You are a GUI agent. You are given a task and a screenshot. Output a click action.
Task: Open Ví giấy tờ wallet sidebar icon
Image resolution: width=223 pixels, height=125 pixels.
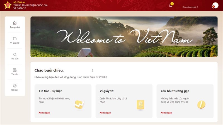tap(15, 39)
